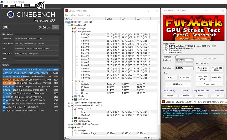The image size is (227, 140).
Task: Open the Anti-aliasing dropdown in FurMark
Action: (x=184, y=68)
